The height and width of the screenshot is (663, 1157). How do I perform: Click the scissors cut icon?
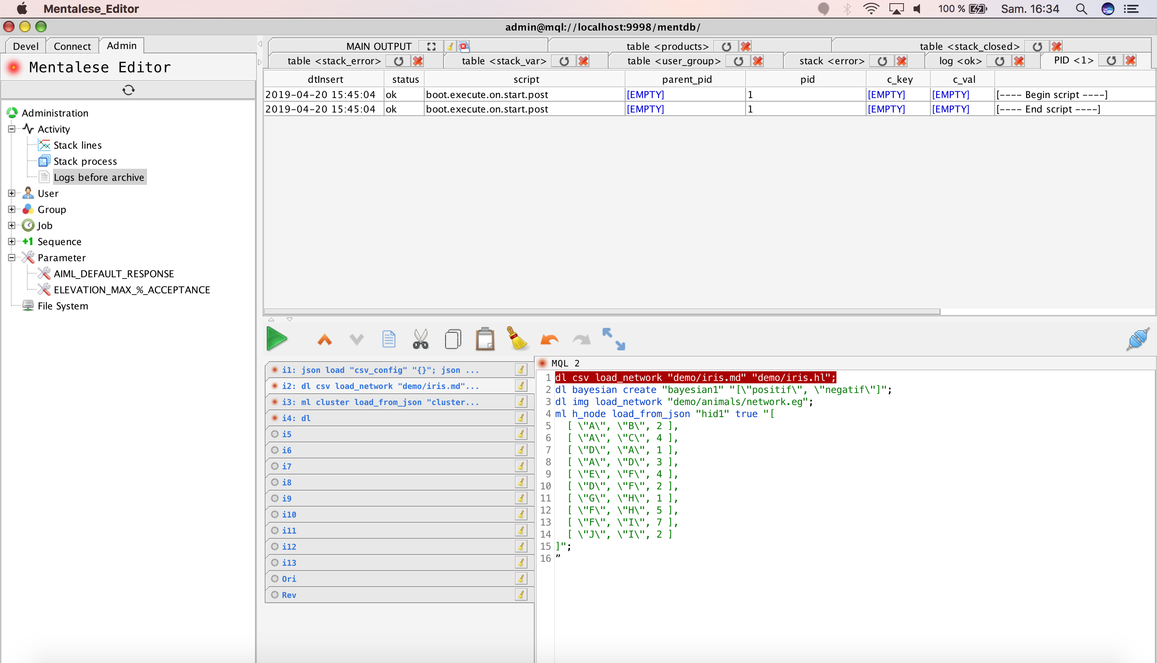tap(420, 339)
